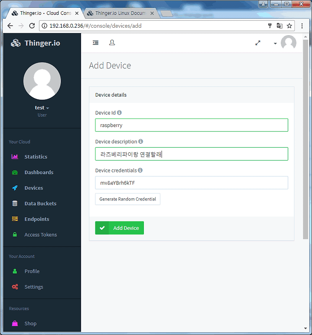Screen dimensions: 312x335
Task: Open Statistics from the sidebar
Action: pyautogui.click(x=36, y=157)
